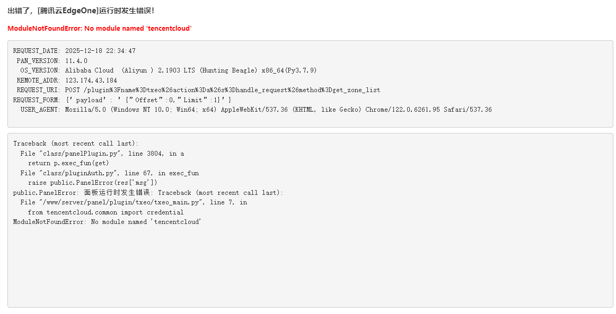Click the public.PanelError 面板运行时发生错误 line
Viewport: 616px width, 314px height.
pyautogui.click(x=148, y=193)
